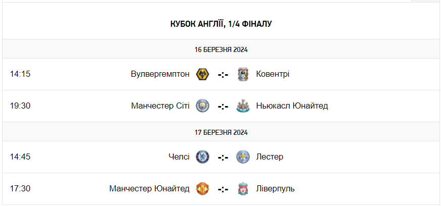This screenshot has width=441, height=206.
Task: Click the Manchester City club crest
Action: (203, 106)
